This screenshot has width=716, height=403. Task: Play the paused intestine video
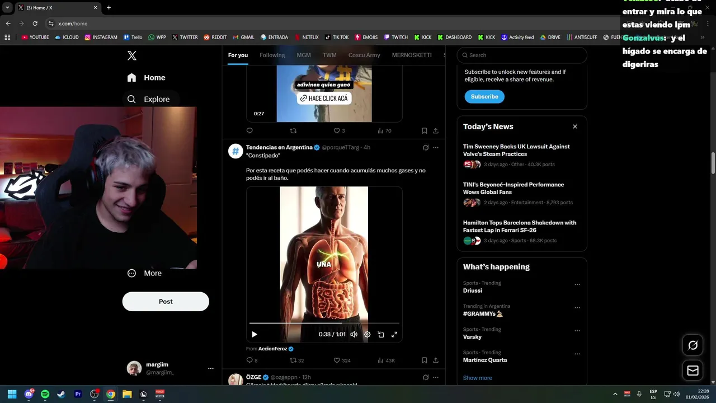point(255,334)
